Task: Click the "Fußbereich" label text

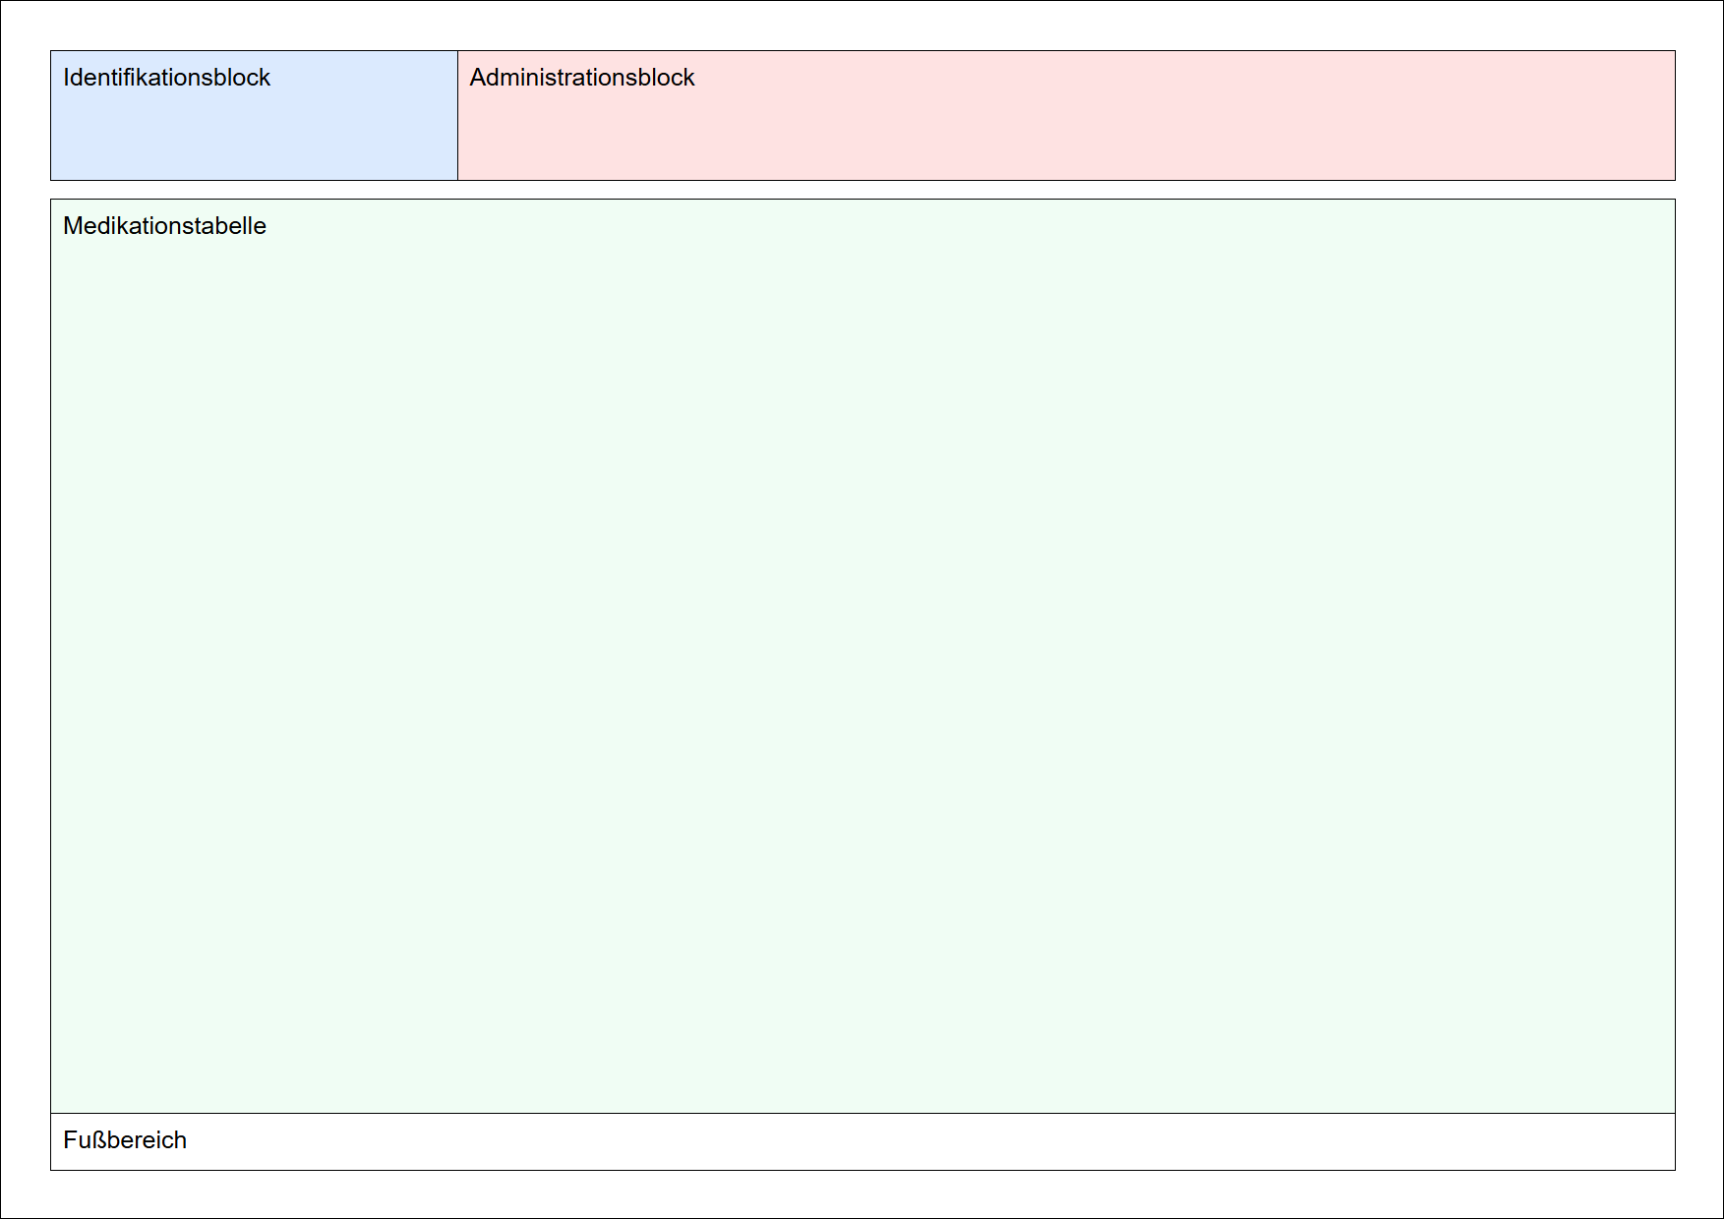Action: coord(125,1140)
